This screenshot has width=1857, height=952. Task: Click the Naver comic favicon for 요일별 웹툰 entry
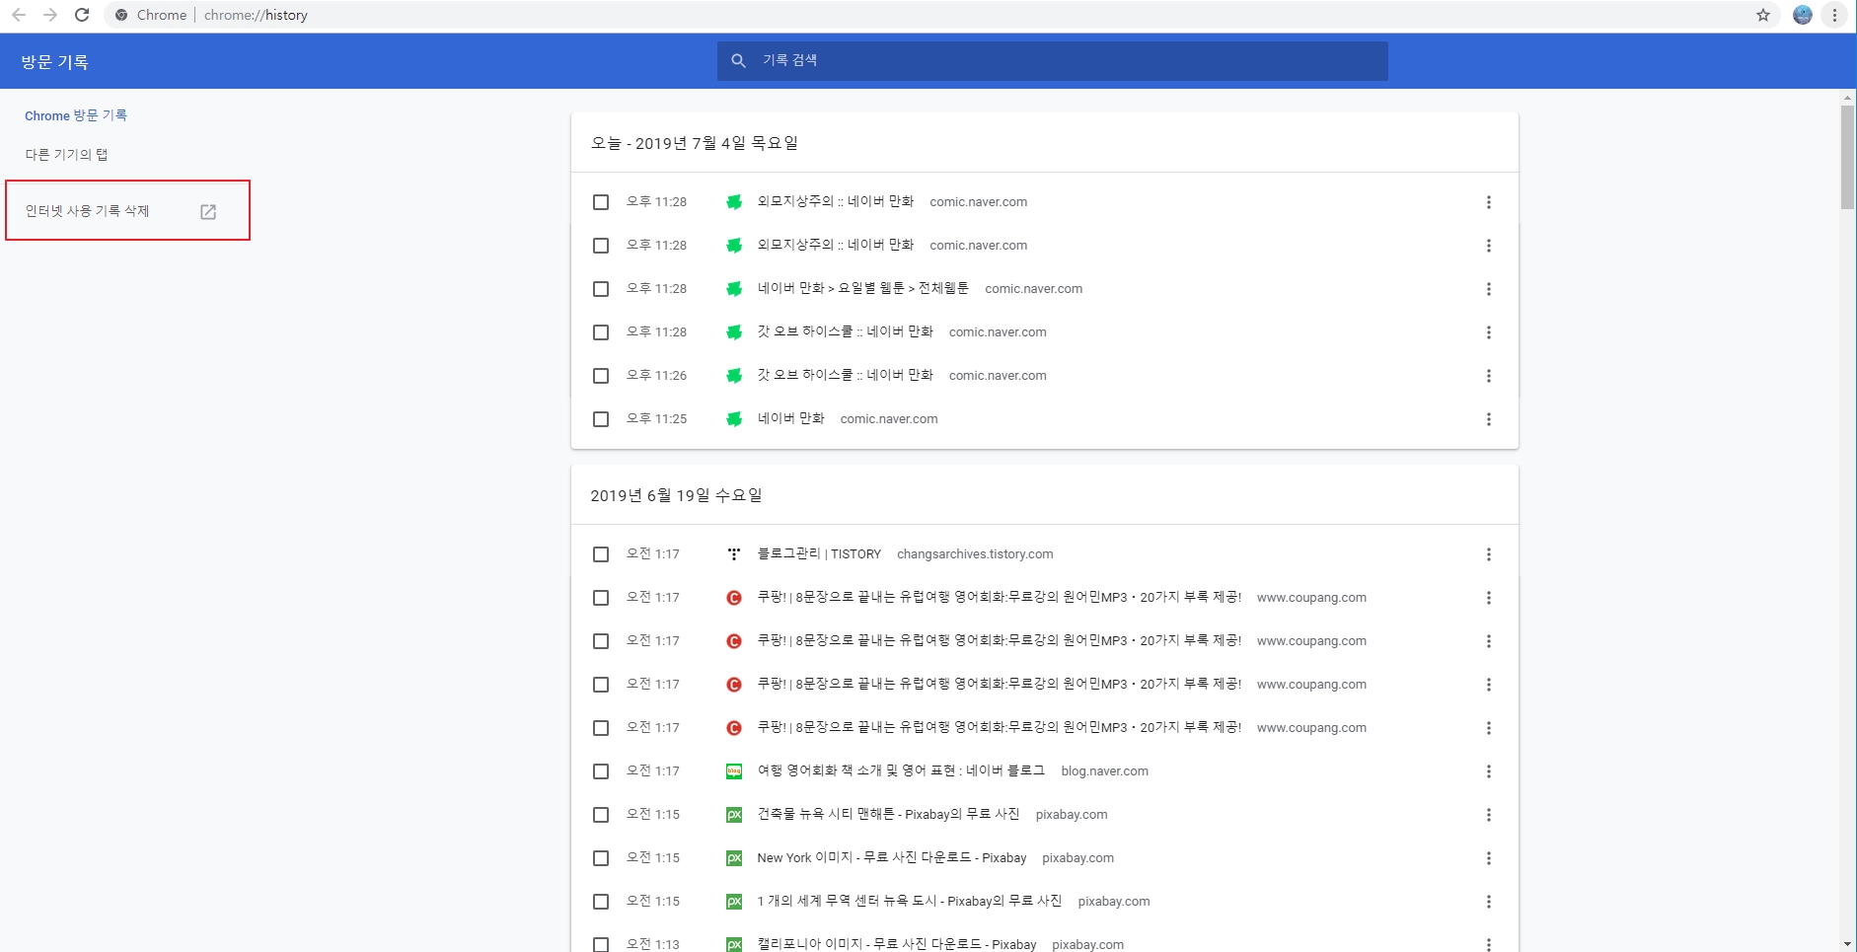(734, 289)
